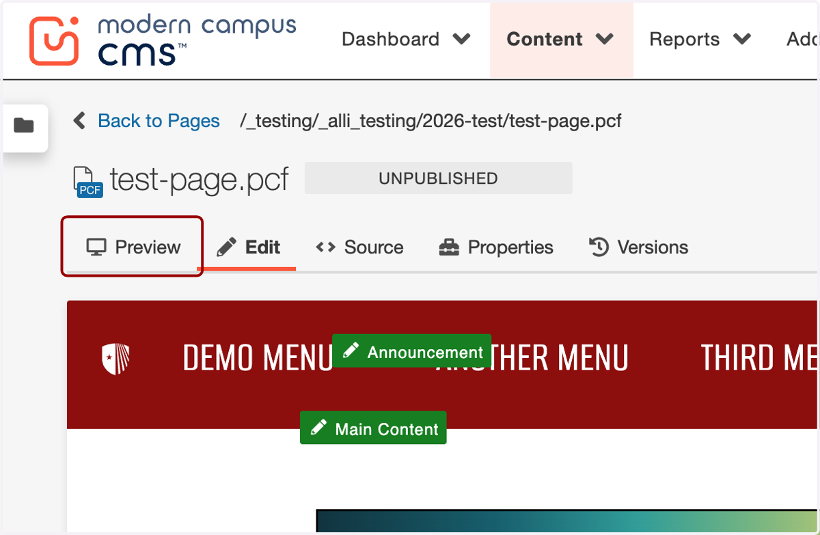Click the Modern Campus CMS logo
Image resolution: width=820 pixels, height=535 pixels.
163,40
